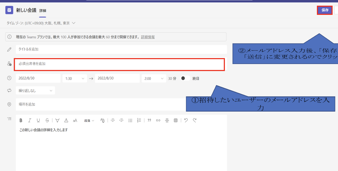Click the add attendees person icon

click(x=9, y=64)
